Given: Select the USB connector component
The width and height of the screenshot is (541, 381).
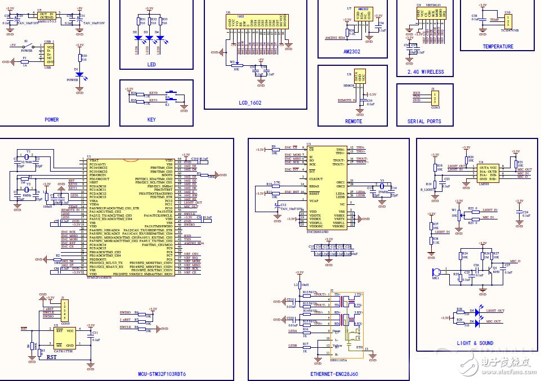Looking at the screenshot, I should point(50,55).
